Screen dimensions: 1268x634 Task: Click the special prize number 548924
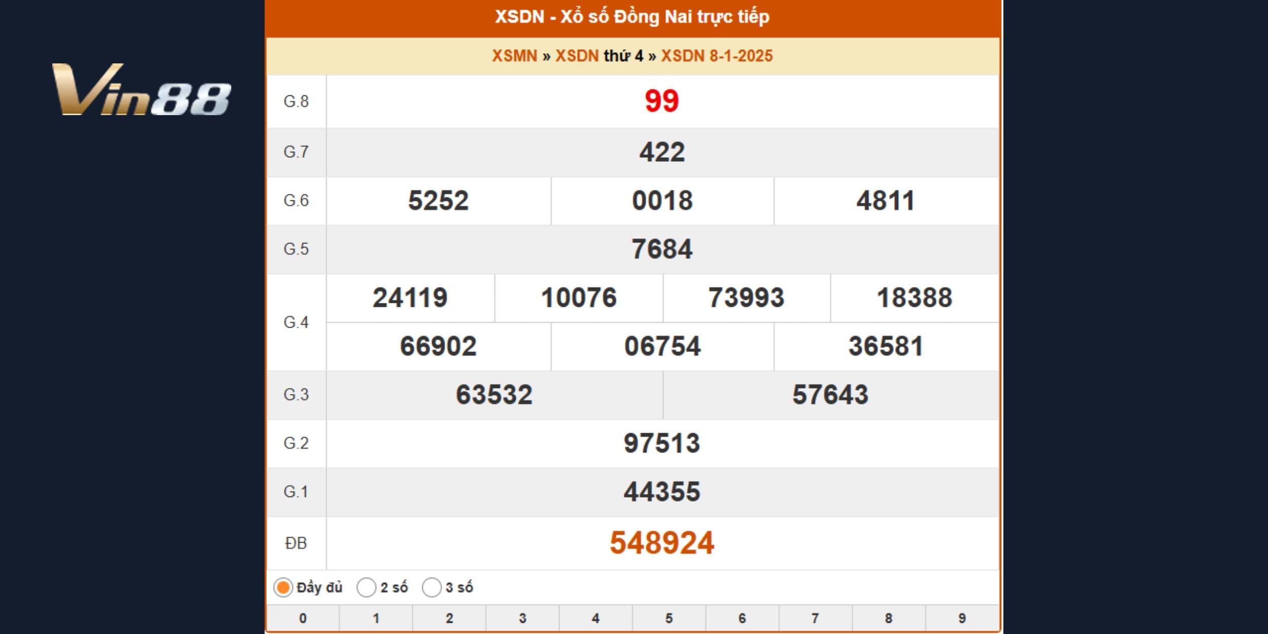pos(662,543)
